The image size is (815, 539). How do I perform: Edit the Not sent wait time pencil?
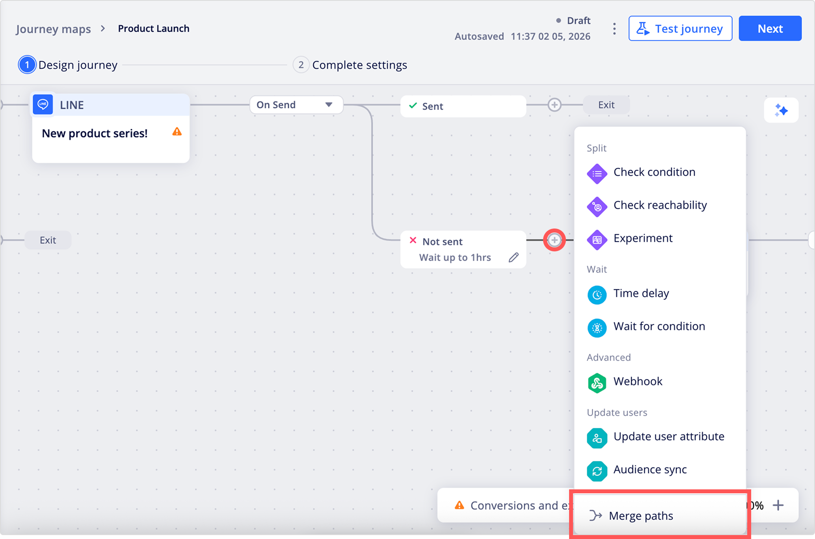(513, 257)
